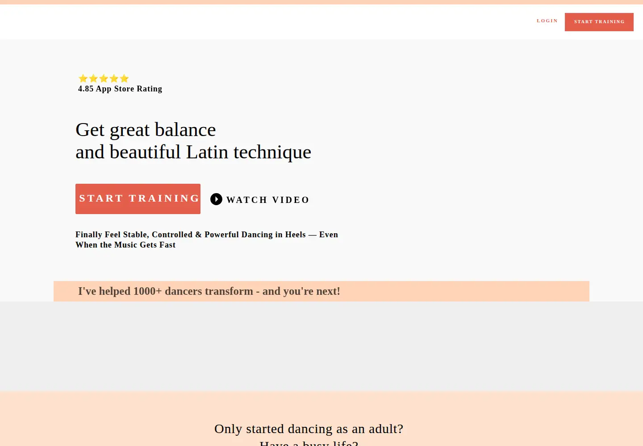Click the 'and beautiful Latin technique' headline line

pyautogui.click(x=193, y=152)
